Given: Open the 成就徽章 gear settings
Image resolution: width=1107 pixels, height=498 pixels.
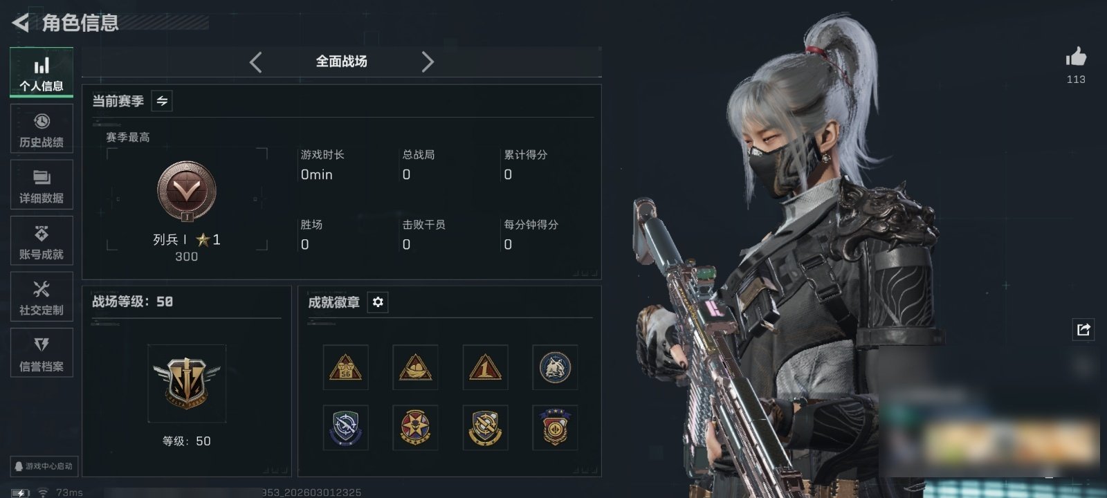Looking at the screenshot, I should (x=378, y=302).
